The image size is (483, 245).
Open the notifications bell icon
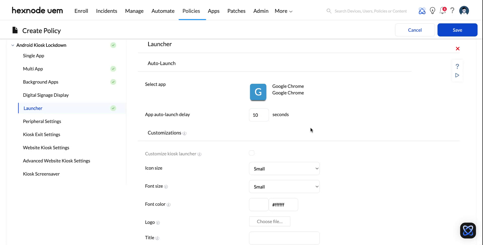(442, 11)
